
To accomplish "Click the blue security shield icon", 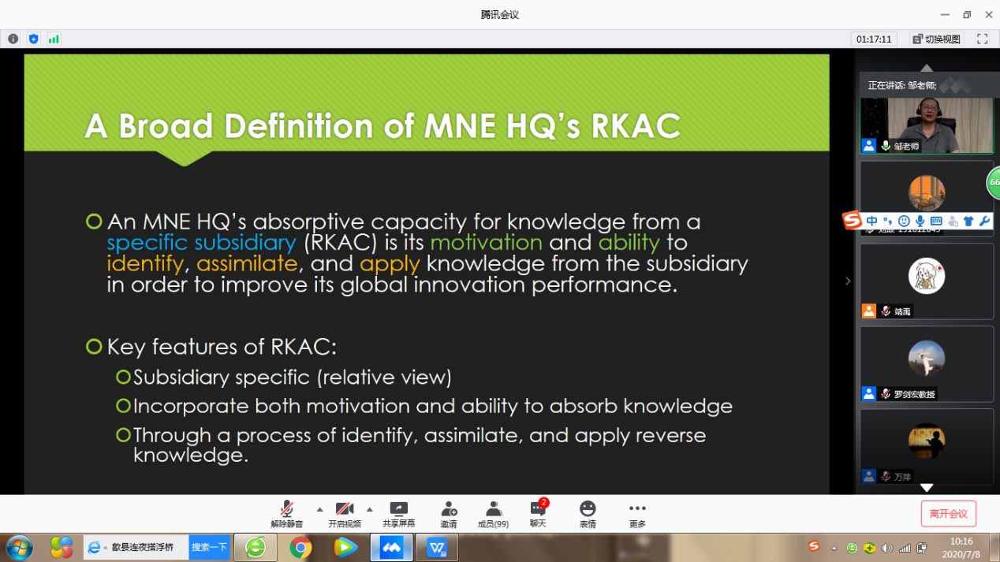I will (x=33, y=39).
